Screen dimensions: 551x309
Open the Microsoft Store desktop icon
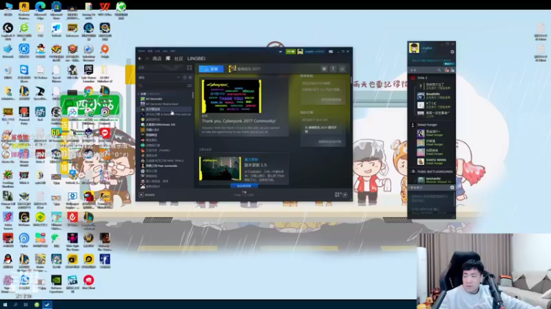(x=56, y=10)
